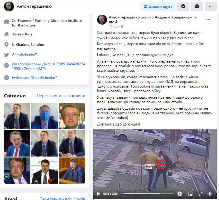Play the video in the post
The image size is (219, 200).
[98, 194]
